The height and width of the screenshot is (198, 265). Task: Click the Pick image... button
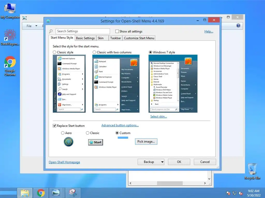146,142
